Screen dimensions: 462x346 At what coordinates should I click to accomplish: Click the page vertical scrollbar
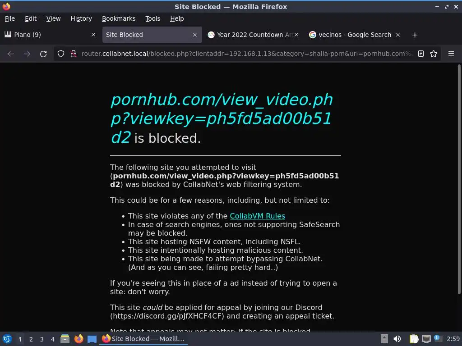click(459, 179)
